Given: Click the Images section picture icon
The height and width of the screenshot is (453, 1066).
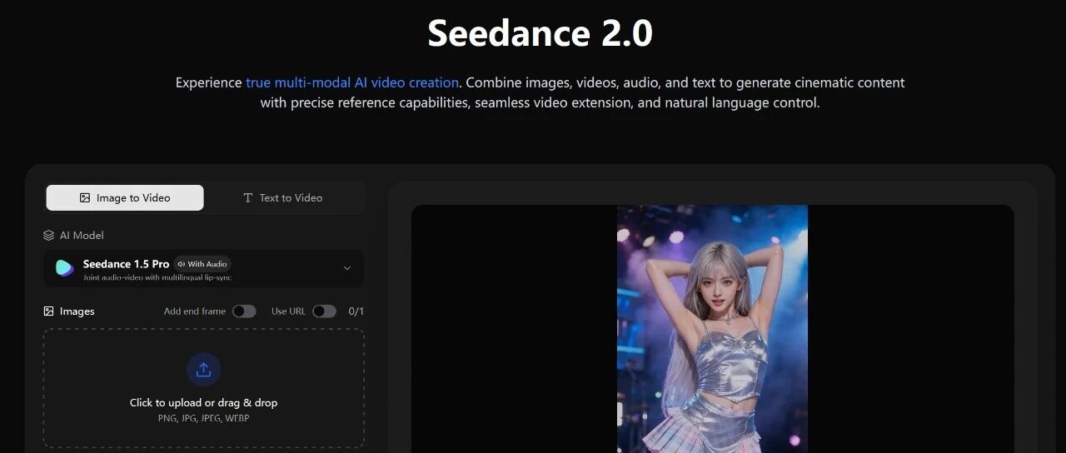Looking at the screenshot, I should (48, 311).
